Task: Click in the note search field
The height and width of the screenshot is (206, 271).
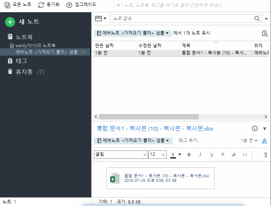Action: click(181, 18)
